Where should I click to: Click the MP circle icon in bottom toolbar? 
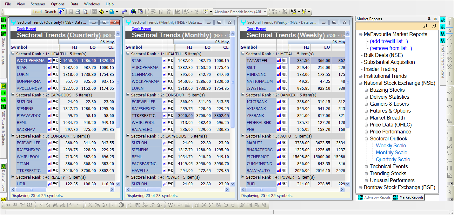click(121, 205)
